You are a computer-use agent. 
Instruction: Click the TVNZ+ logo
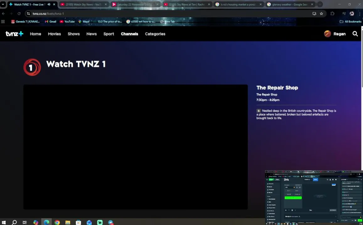(14, 34)
